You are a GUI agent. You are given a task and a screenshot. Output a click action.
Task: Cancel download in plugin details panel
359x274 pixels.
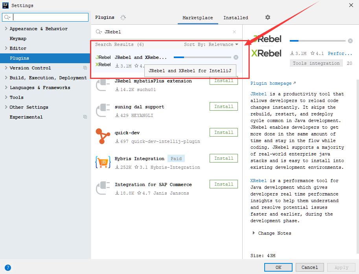(x=350, y=41)
